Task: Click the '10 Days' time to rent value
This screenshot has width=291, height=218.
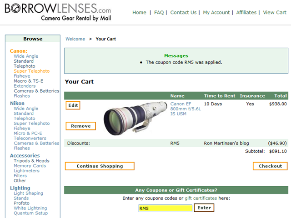Action: pos(213,104)
